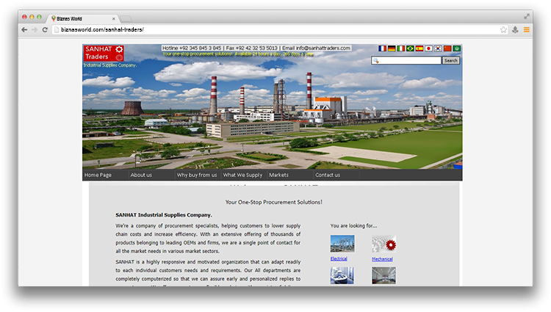551x312 pixels.
Task: Open the Home Page menu item
Action: 98,175
